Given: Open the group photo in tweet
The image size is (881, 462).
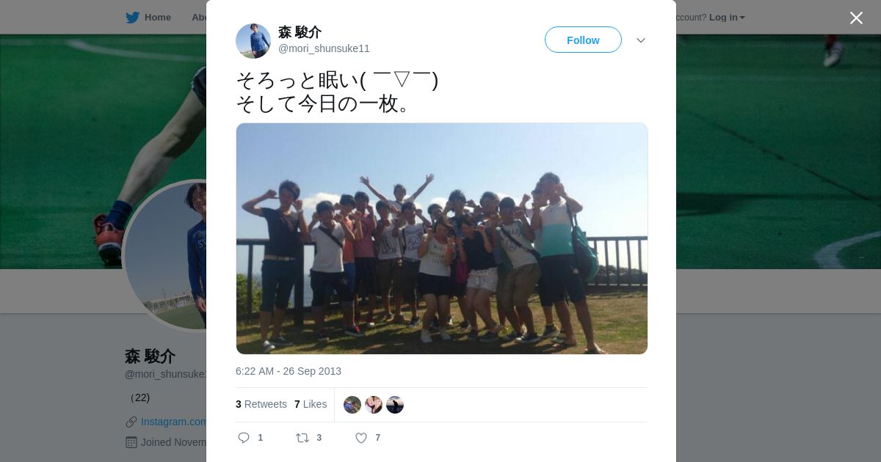Looking at the screenshot, I should click(442, 238).
